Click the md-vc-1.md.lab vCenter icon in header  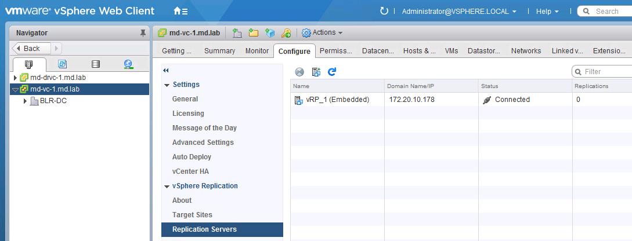point(162,32)
